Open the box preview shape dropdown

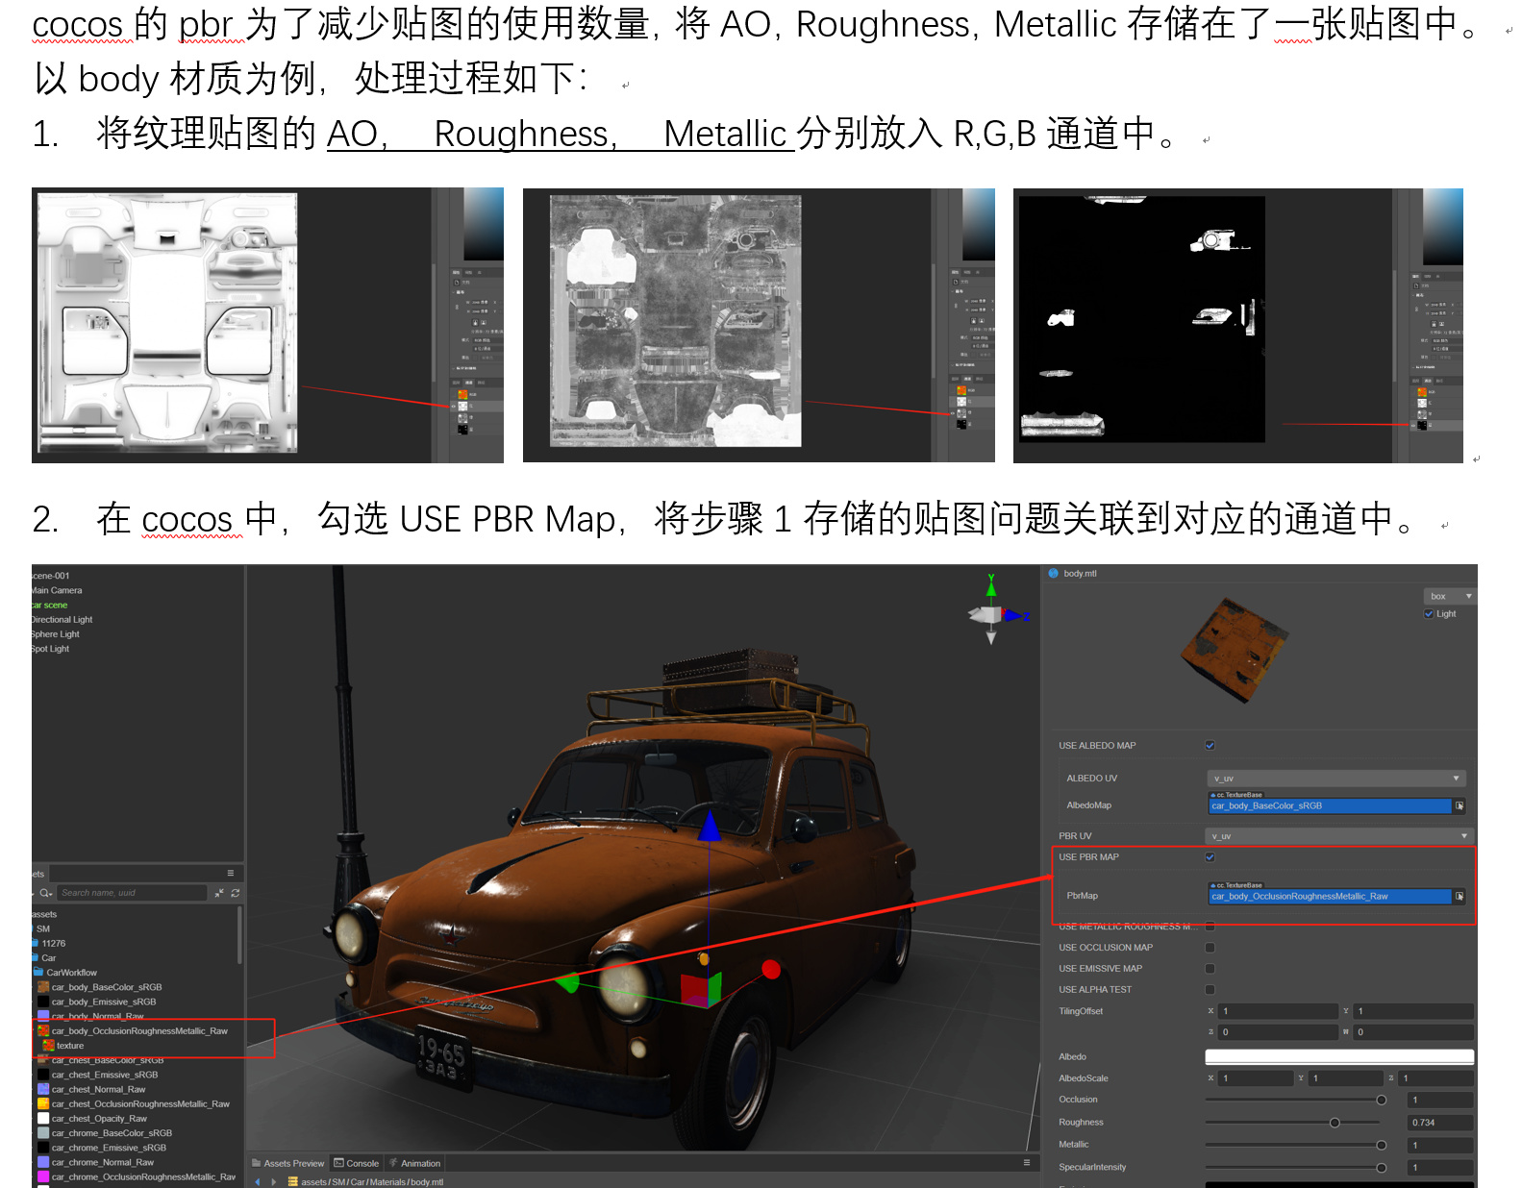pos(1449,596)
